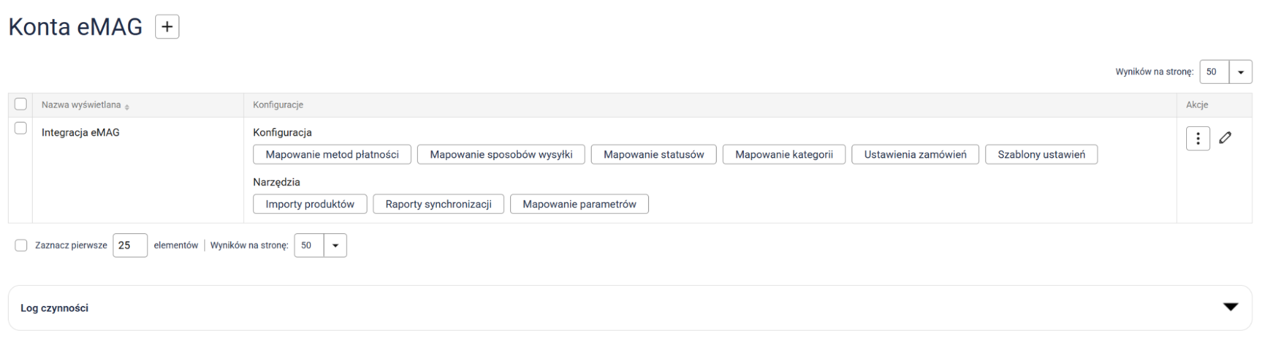Enable the Zaznacz pierwsze checkbox
Screen dimensions: 1262x340
click(21, 245)
